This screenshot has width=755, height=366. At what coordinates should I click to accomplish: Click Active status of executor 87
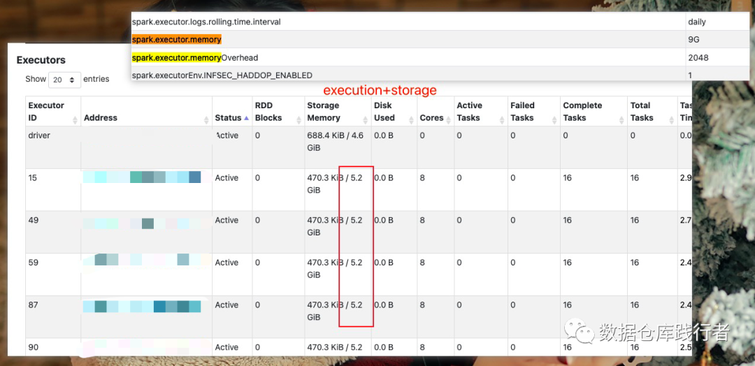pos(226,305)
